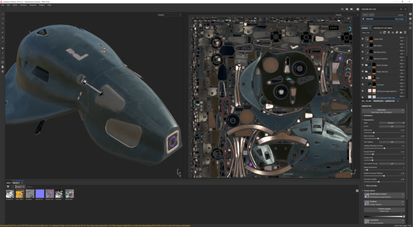Add a new folder in Layers
This screenshot has width=413, height=227.
tap(400, 33)
